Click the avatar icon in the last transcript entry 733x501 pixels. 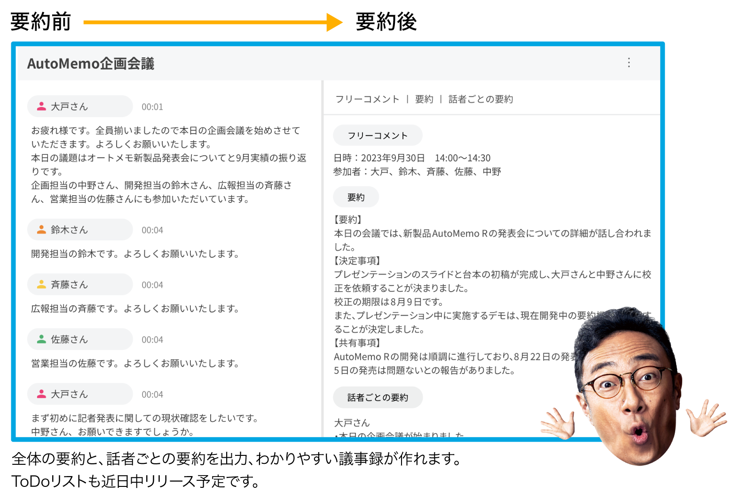tap(43, 394)
